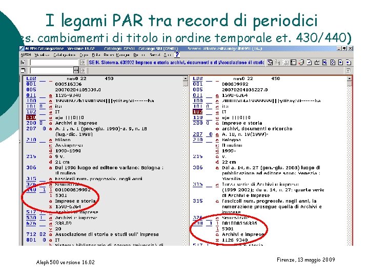Screen dimensions: 369x277
Task: Select the 430 tag in right record
Action: pyautogui.click(x=198, y=223)
